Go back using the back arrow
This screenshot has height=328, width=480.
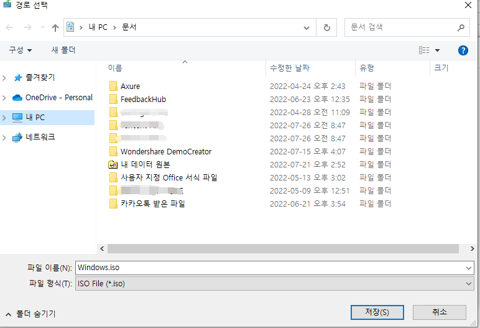pos(9,27)
